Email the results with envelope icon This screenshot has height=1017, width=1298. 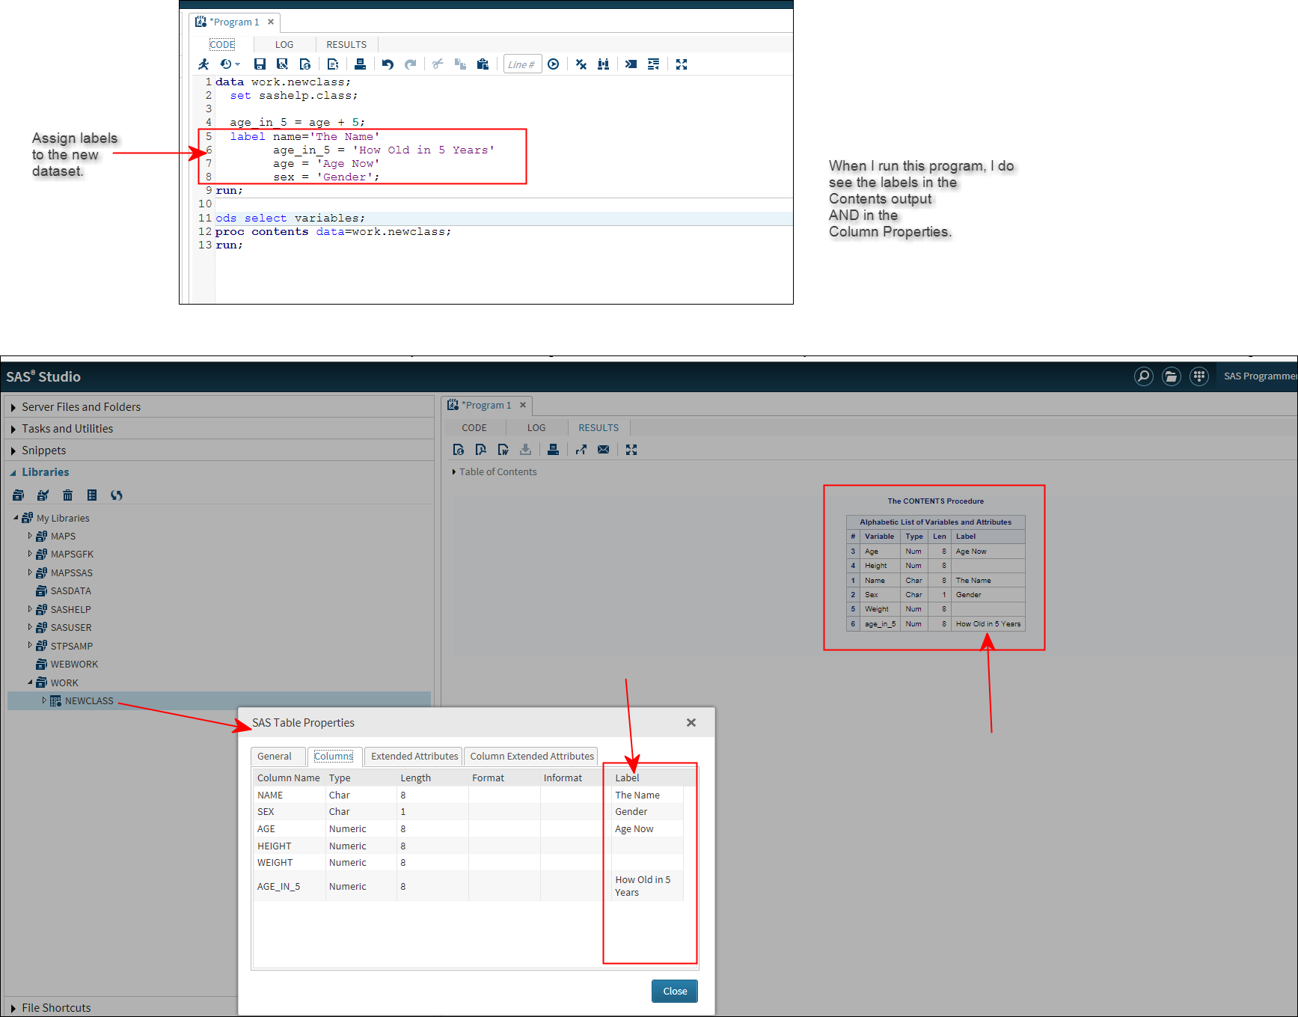(604, 450)
